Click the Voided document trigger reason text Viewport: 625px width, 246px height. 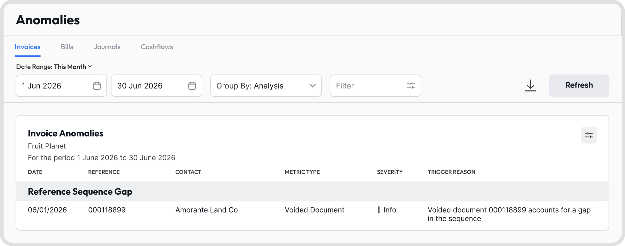(x=509, y=214)
